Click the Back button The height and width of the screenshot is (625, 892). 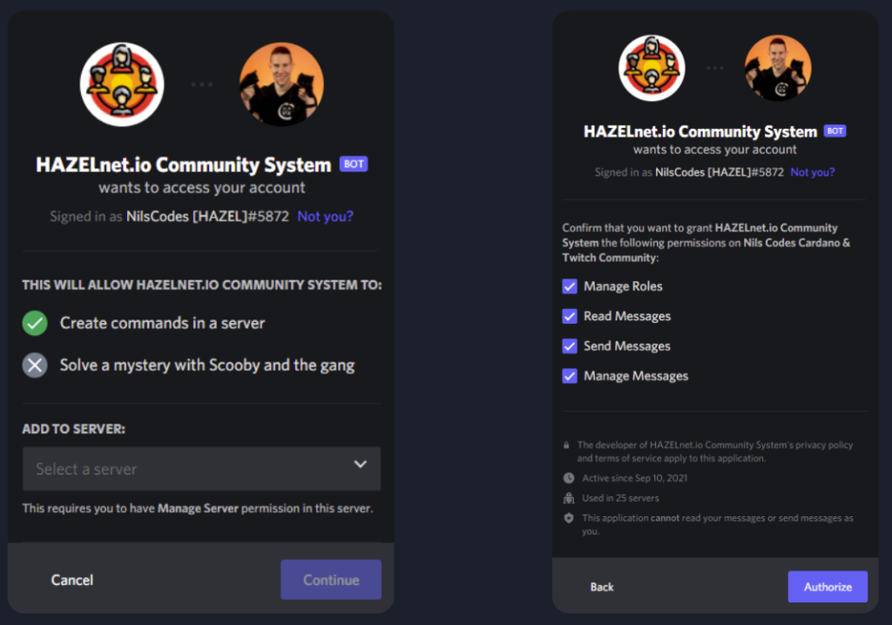coord(602,587)
